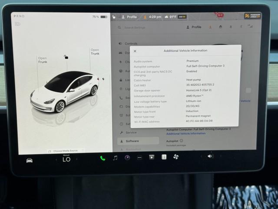278x209 pixels.
Task: Tap the orange software update icon near the clock
Action: coord(145,17)
